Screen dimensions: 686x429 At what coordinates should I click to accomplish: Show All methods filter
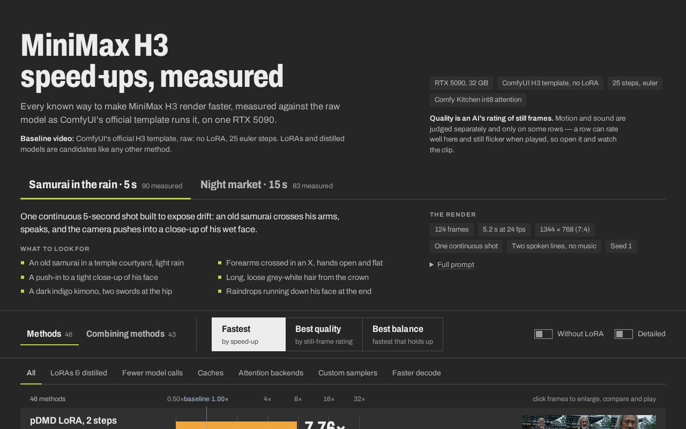(31, 373)
